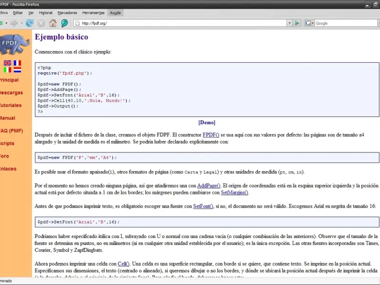
Task: Open the Historial menu
Action: coord(46,13)
